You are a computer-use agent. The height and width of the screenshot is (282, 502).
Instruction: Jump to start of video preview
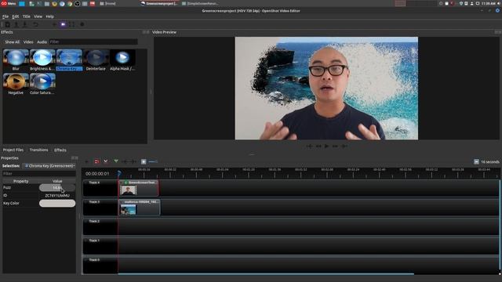click(x=309, y=146)
